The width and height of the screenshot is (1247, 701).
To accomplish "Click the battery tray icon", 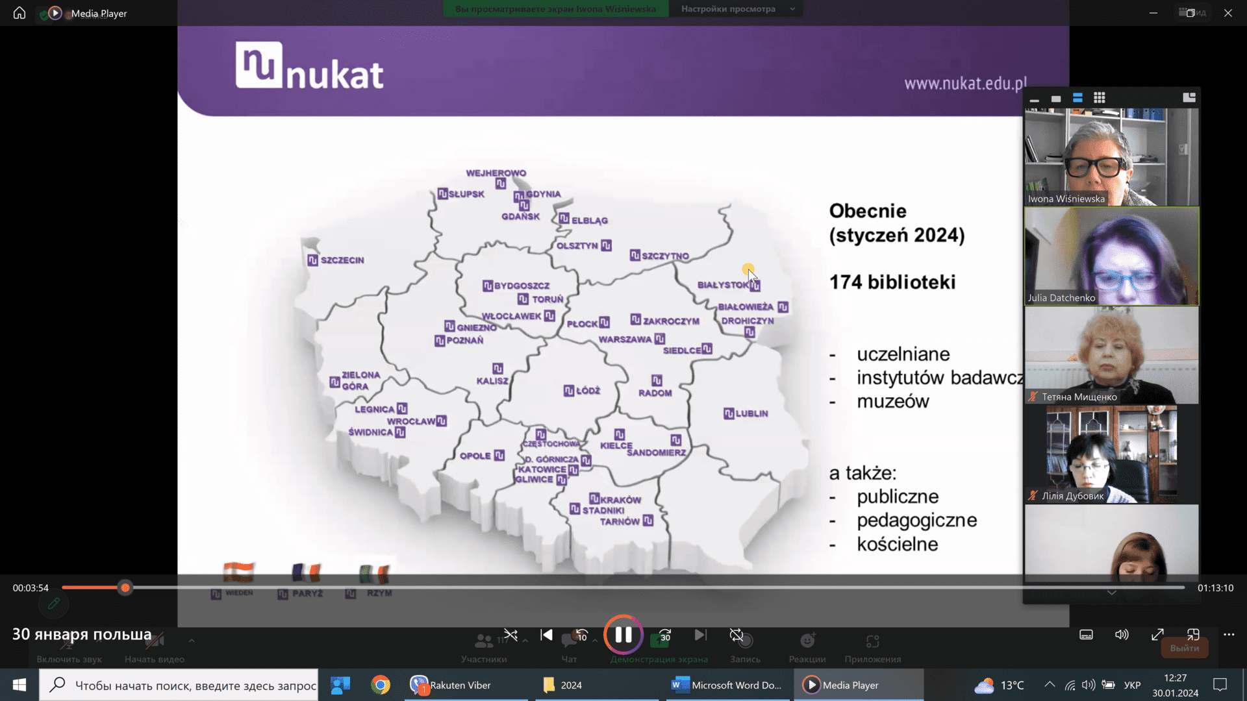I will pos(1109,685).
